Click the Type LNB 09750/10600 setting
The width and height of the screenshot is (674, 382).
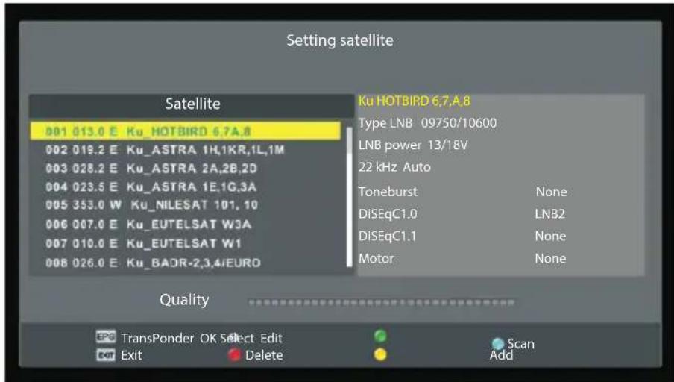coord(428,123)
